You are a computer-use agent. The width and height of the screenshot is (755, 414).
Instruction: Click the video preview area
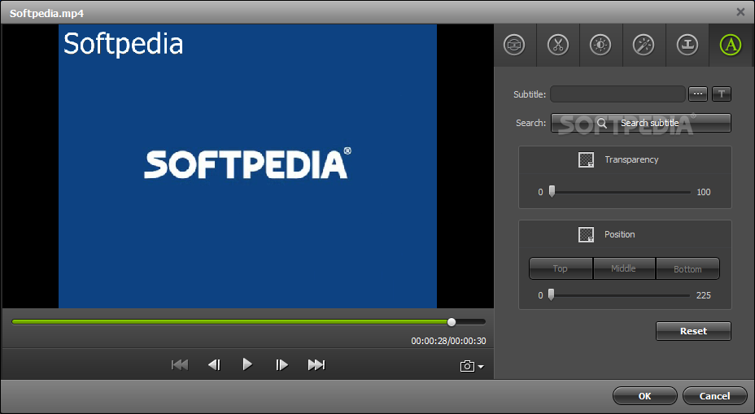click(247, 166)
